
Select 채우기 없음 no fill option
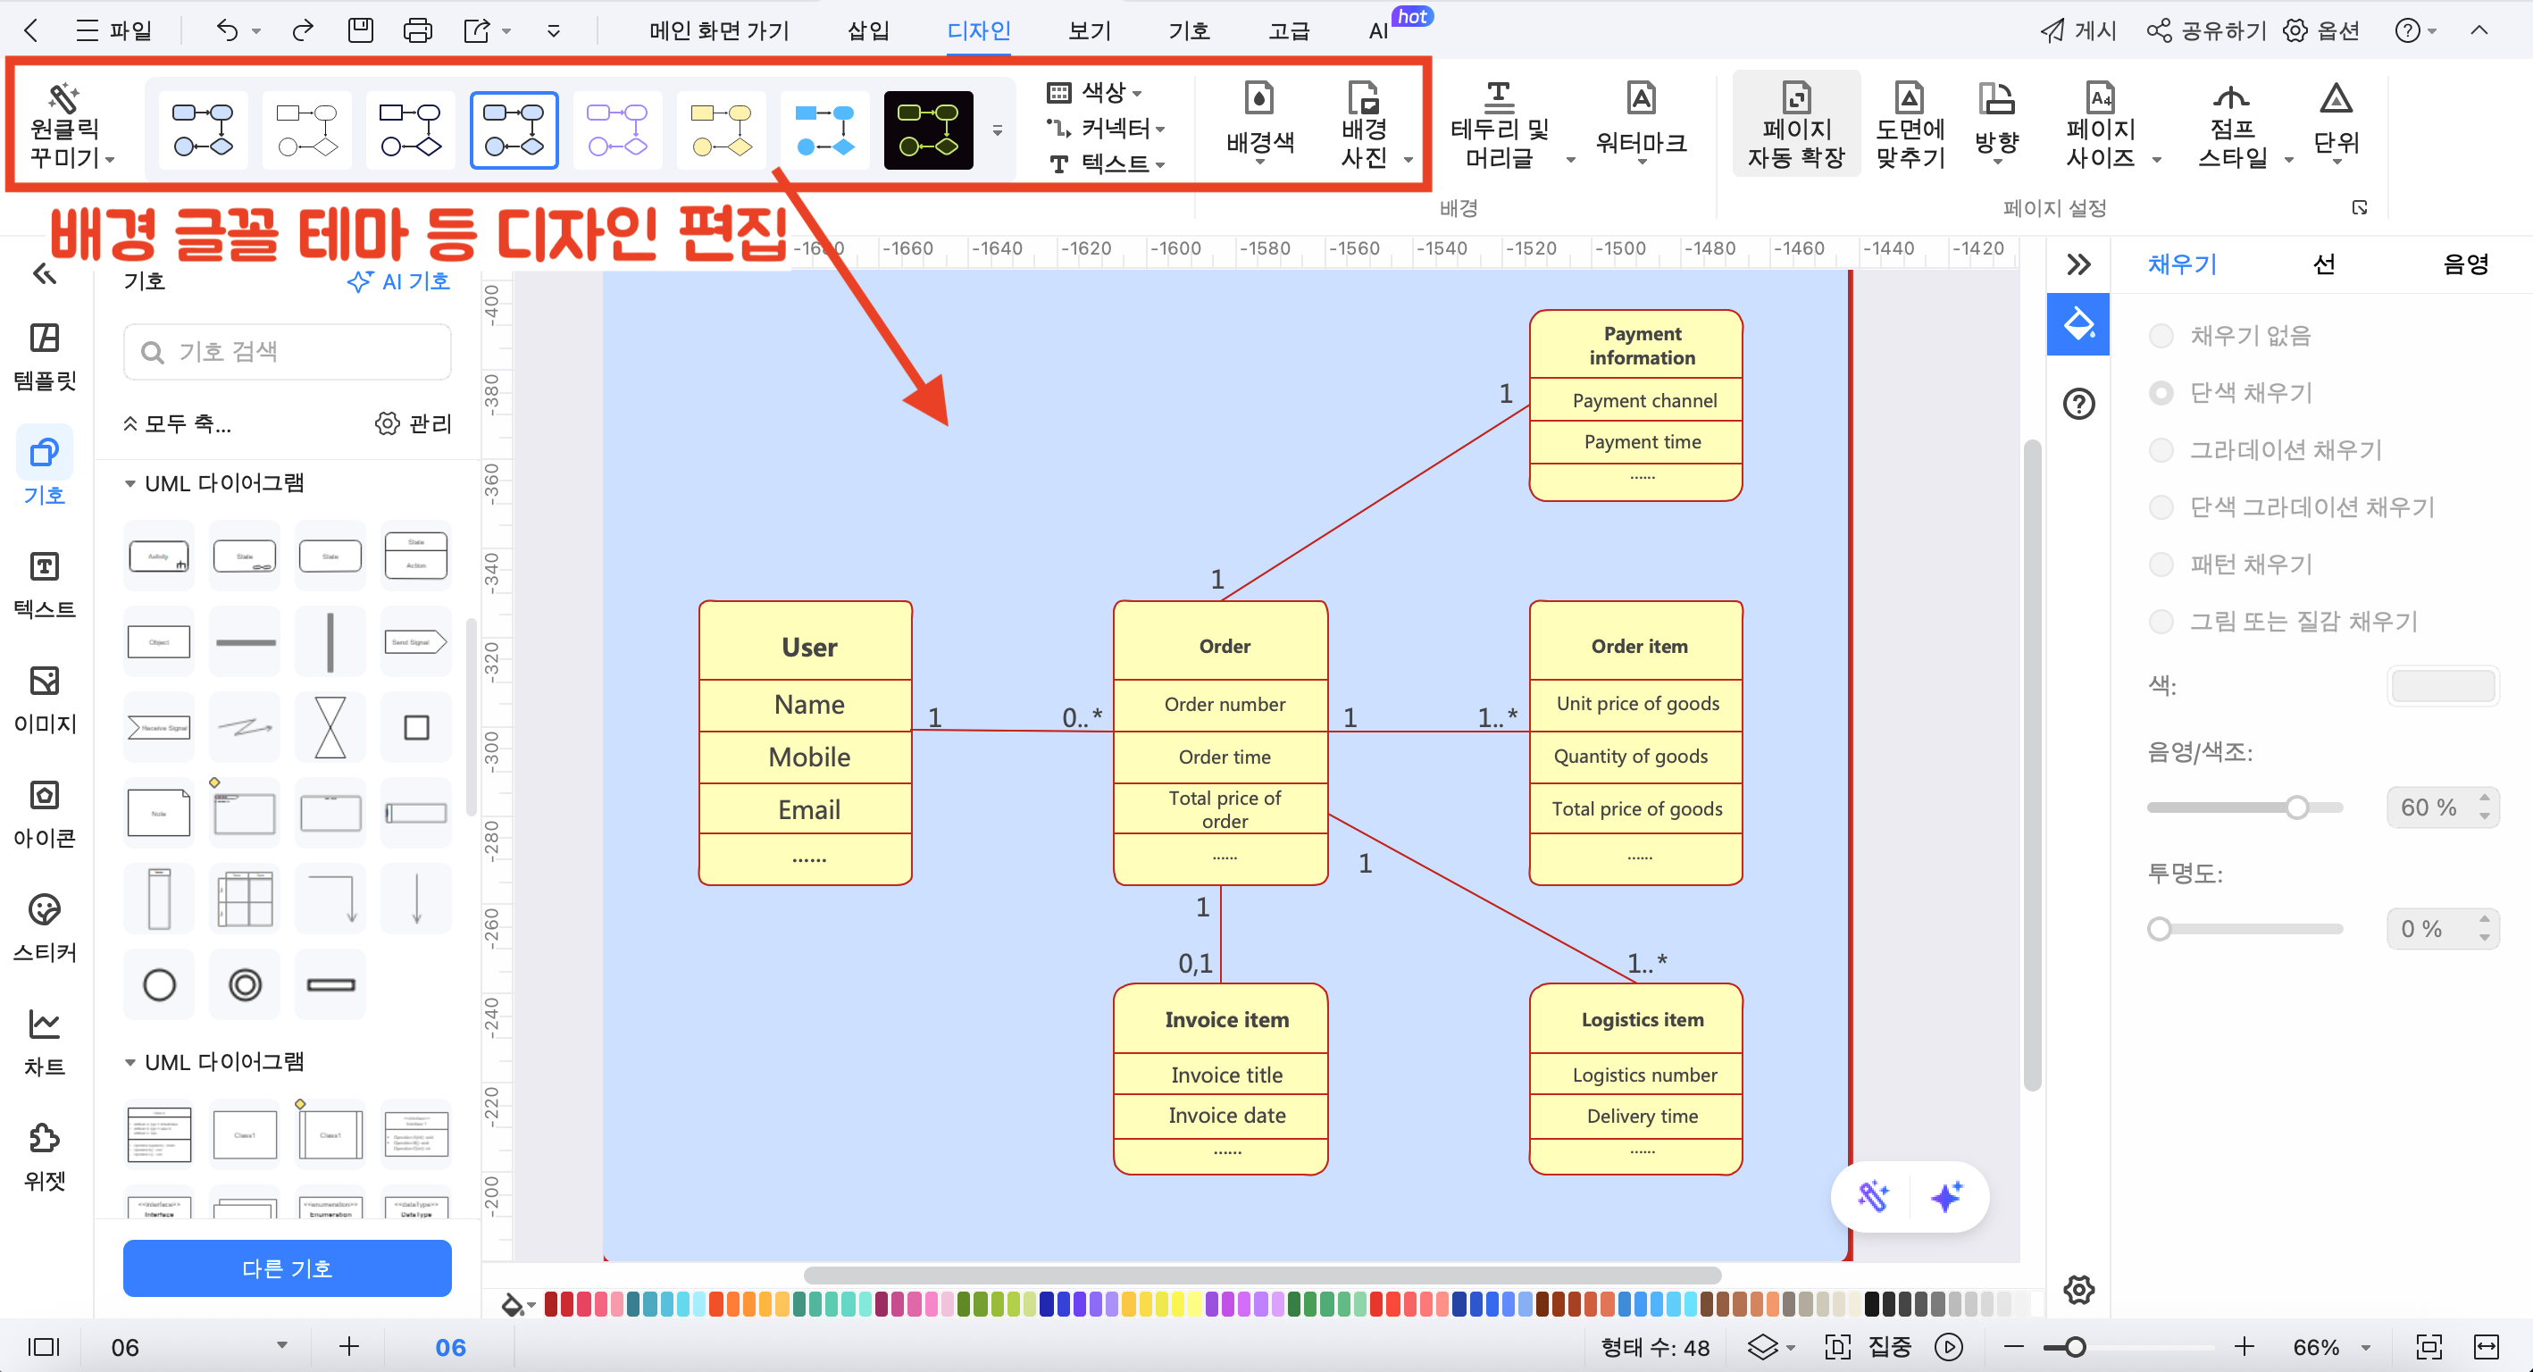[x=2161, y=335]
